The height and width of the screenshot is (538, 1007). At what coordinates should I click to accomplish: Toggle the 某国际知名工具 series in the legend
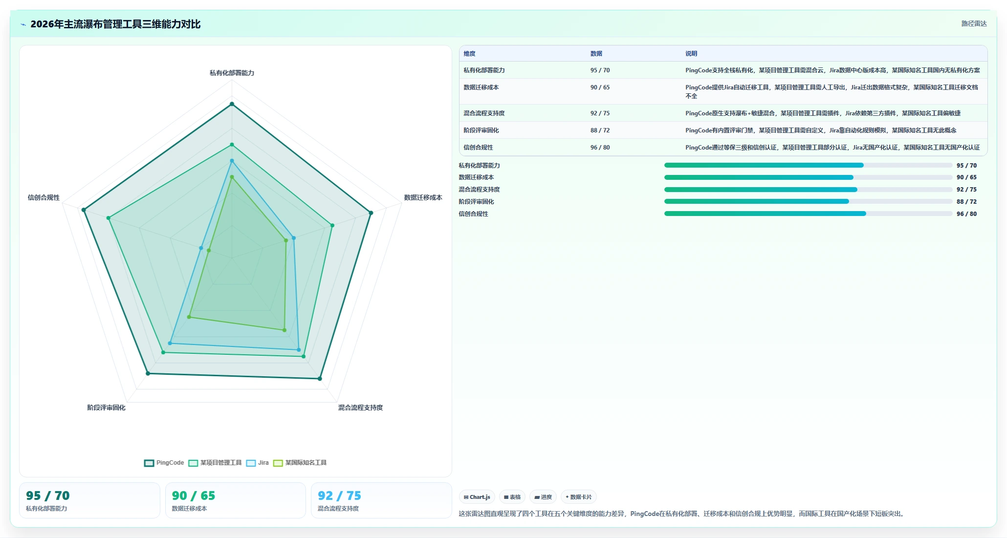pos(300,463)
